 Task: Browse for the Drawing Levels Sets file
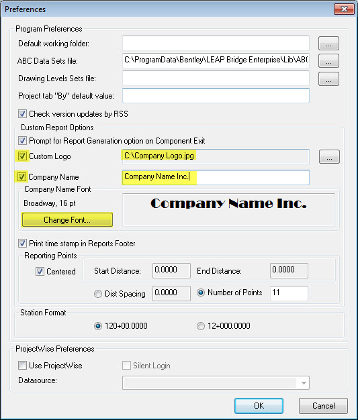pyautogui.click(x=328, y=78)
